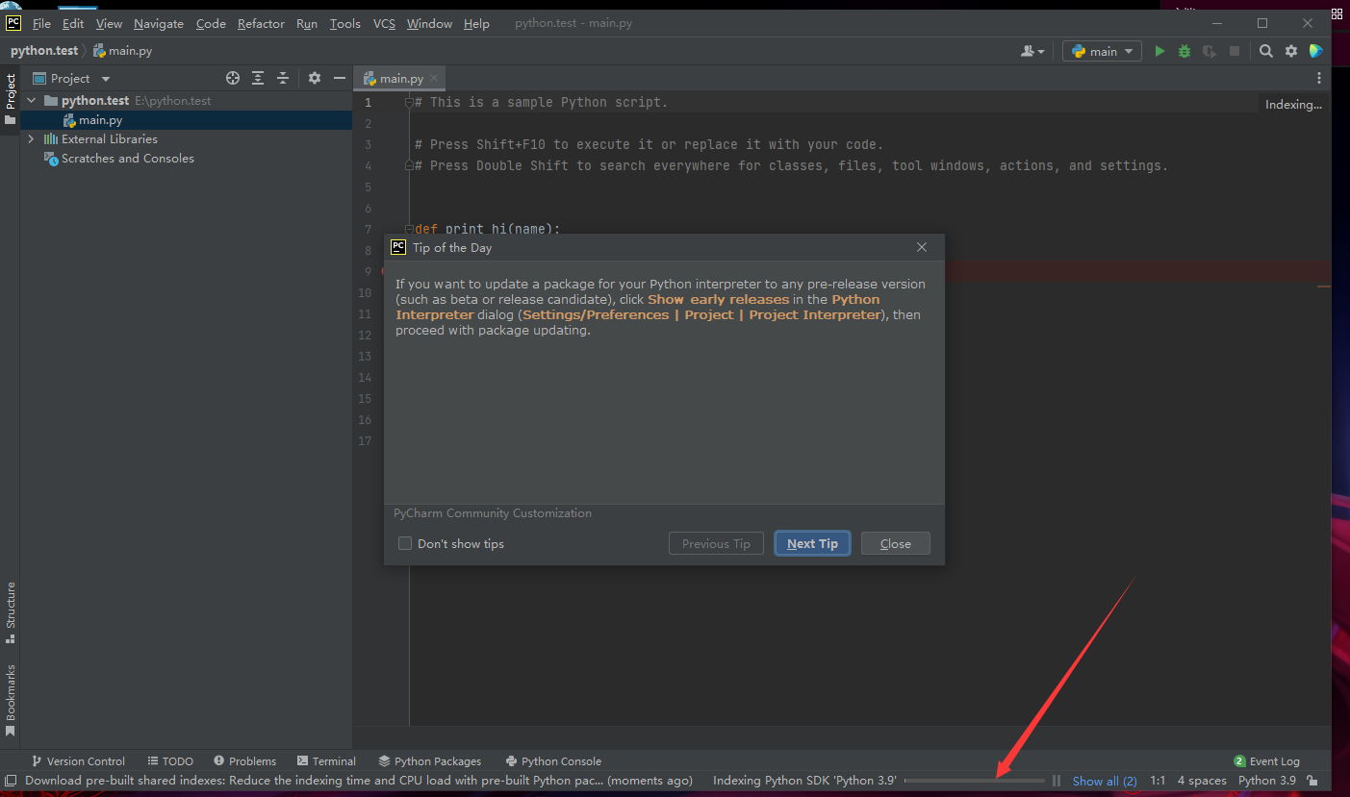Viewport: 1350px width, 797px height.
Task: Run the main script with green Run arrow
Action: click(1159, 51)
